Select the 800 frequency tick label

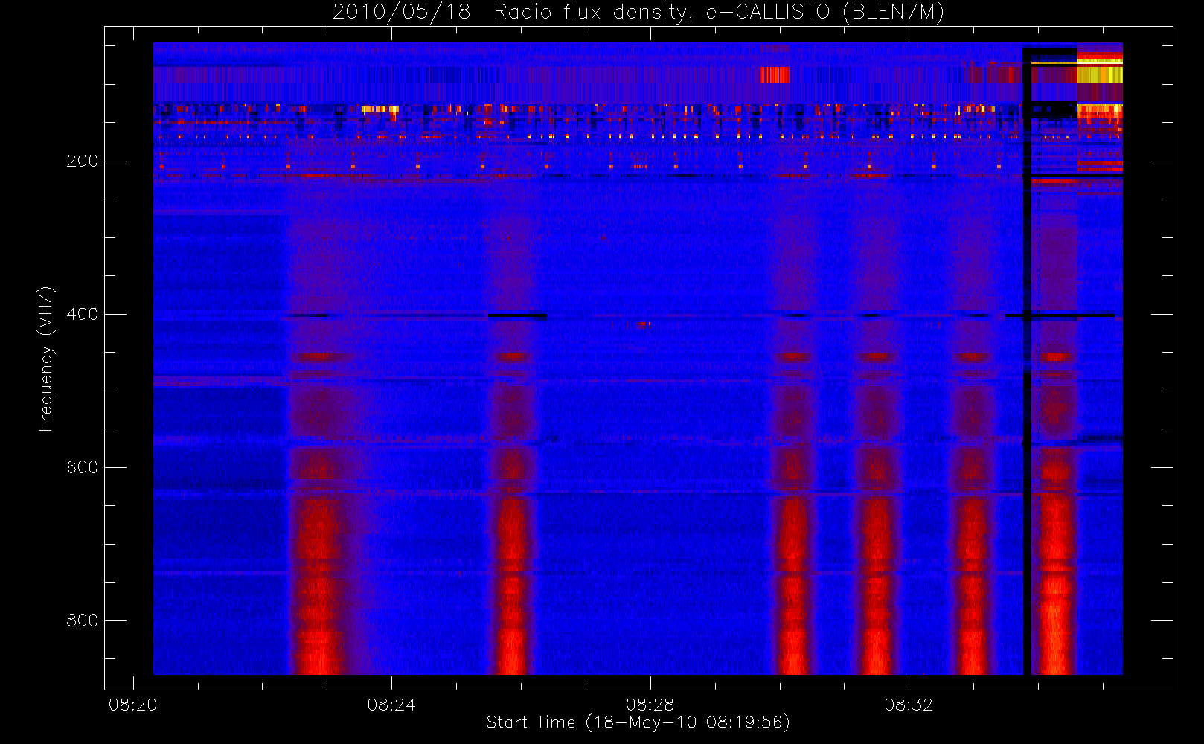(82, 620)
